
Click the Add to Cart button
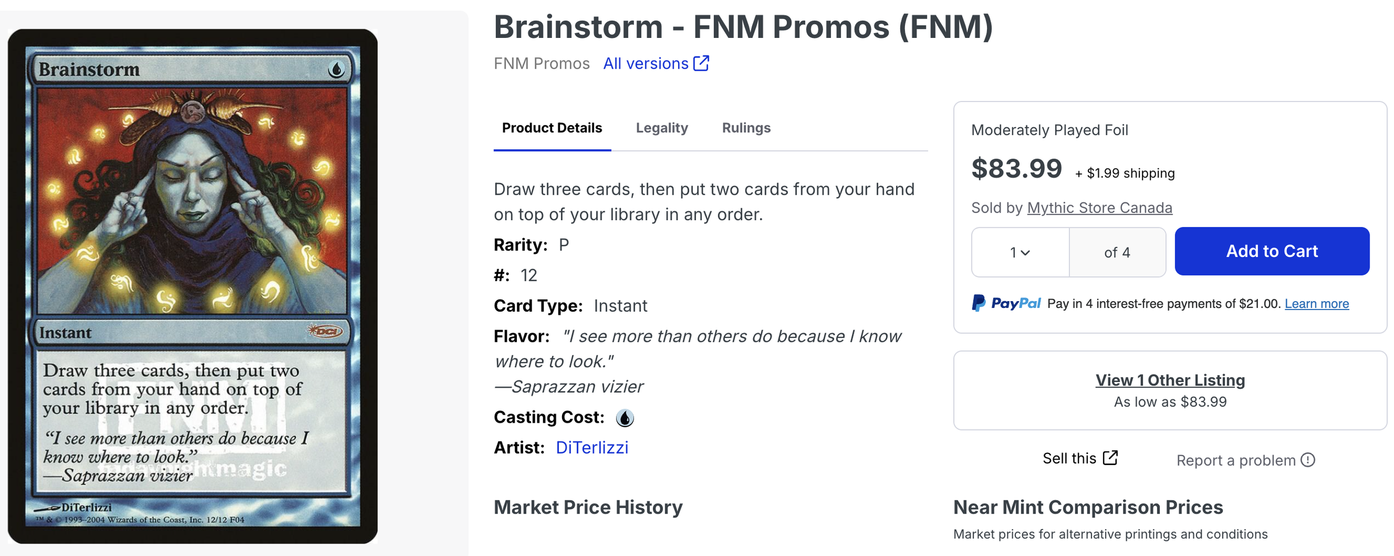(1272, 251)
